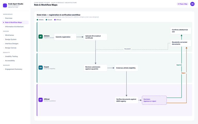Open the Wireframes section

[x=15, y=35]
